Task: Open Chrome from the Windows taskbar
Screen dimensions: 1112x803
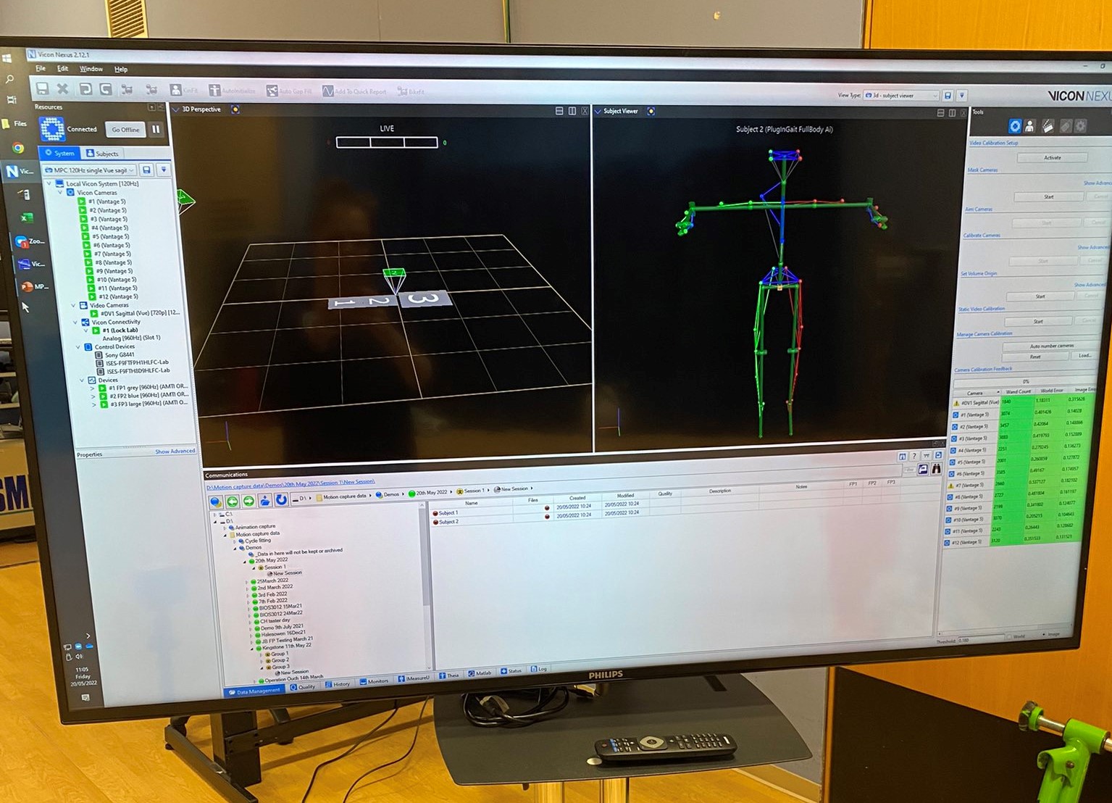Action: (x=18, y=149)
